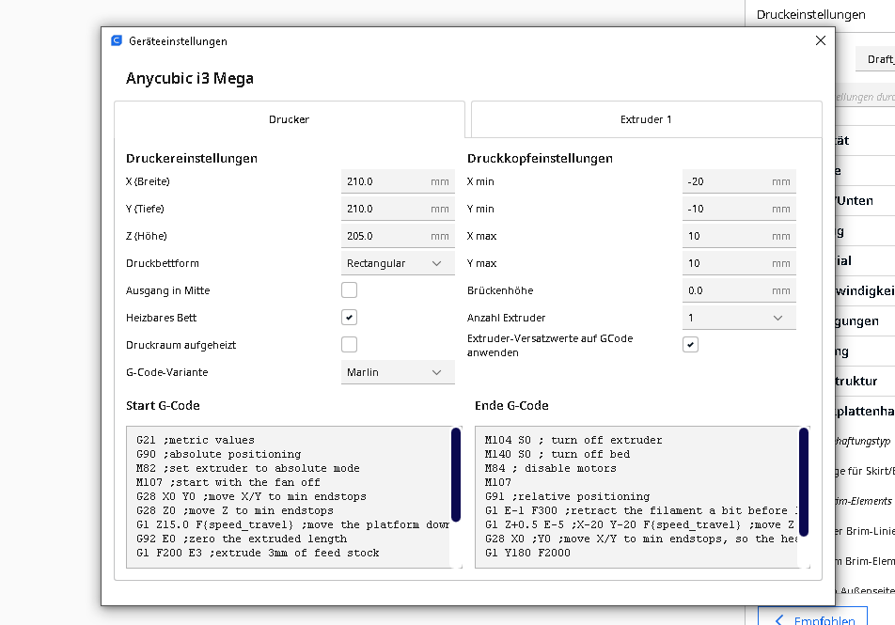
Task: Enable the Ausgang in Mitte checkbox
Action: (x=349, y=290)
